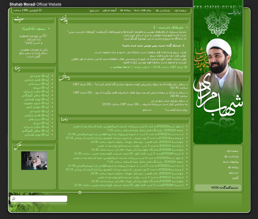Screen dimensions: 258x219
Task: Click the small flower ornament below the programs panel
Action: 80,192
